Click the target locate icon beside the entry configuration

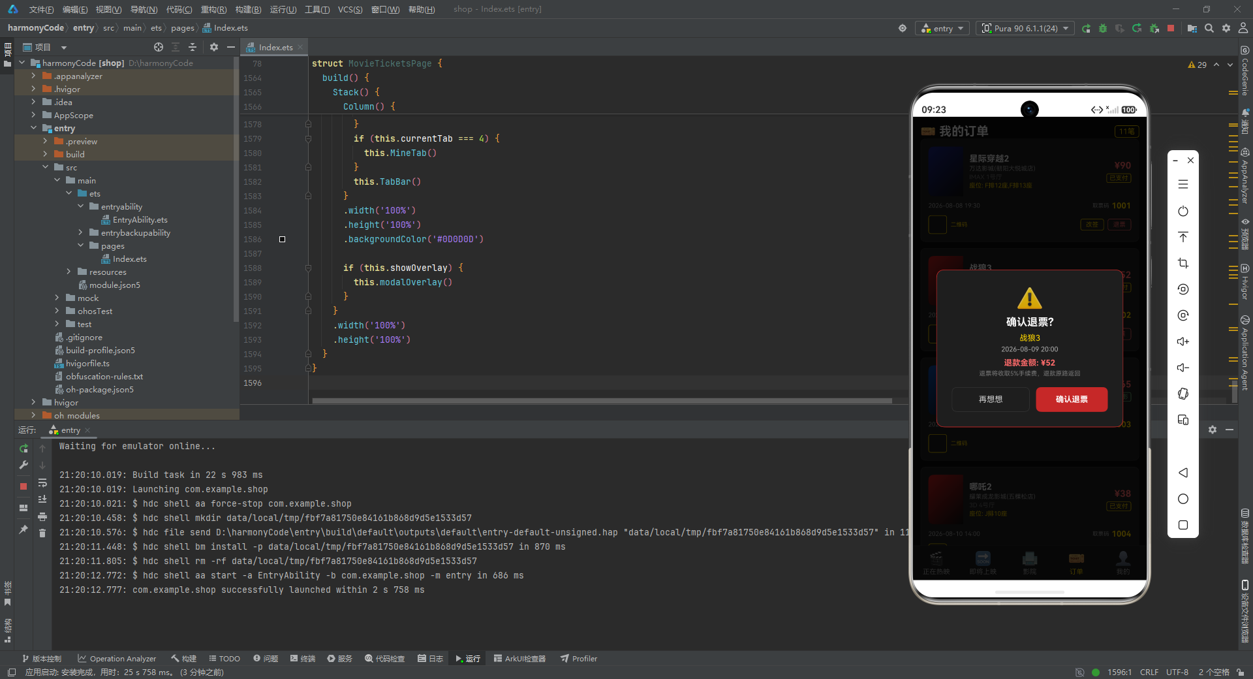tap(903, 29)
